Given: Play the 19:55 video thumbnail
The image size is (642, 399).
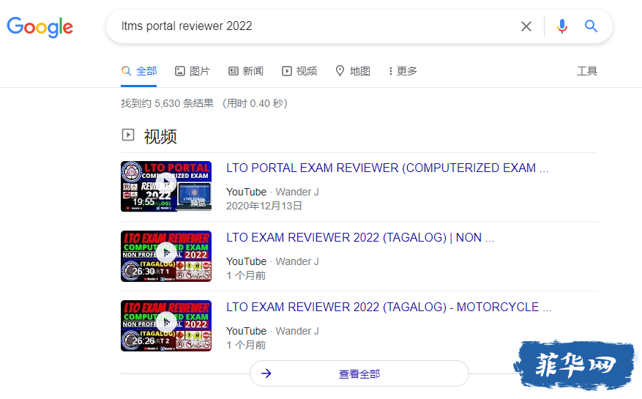Looking at the screenshot, I should (x=166, y=187).
